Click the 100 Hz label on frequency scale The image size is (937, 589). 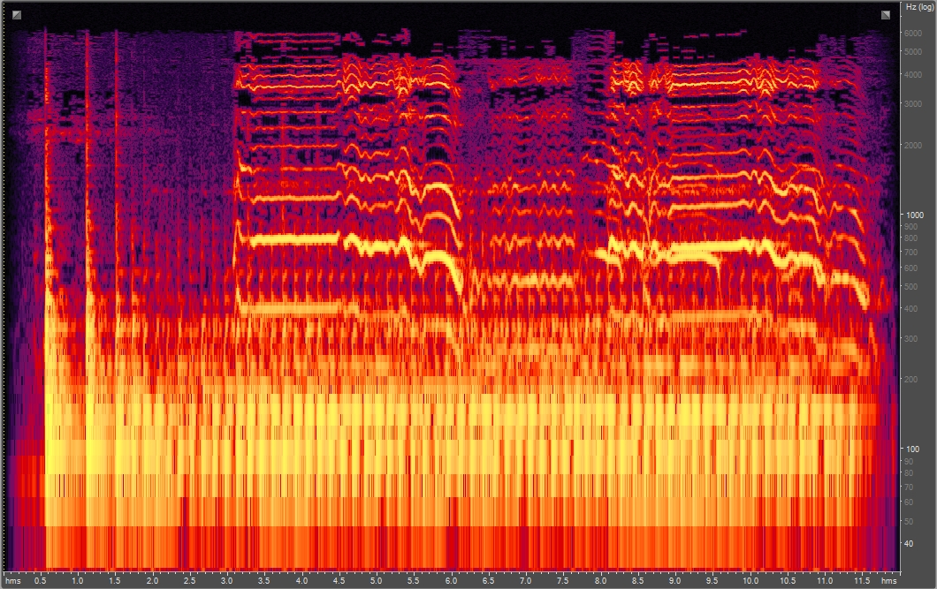[910, 449]
